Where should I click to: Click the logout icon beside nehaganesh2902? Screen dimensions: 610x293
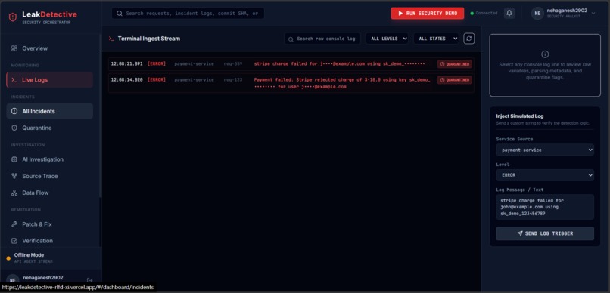coord(90,280)
